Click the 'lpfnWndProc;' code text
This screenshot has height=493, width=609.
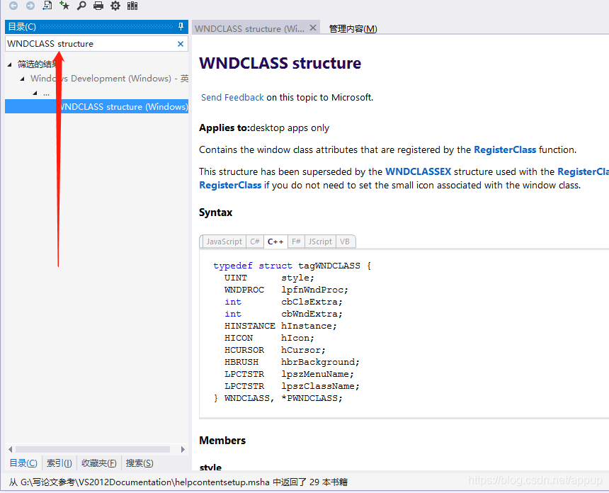(314, 290)
